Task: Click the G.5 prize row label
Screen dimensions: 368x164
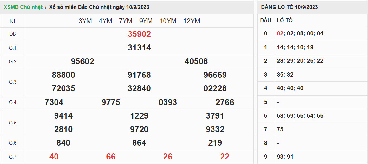Action: tap(13, 123)
